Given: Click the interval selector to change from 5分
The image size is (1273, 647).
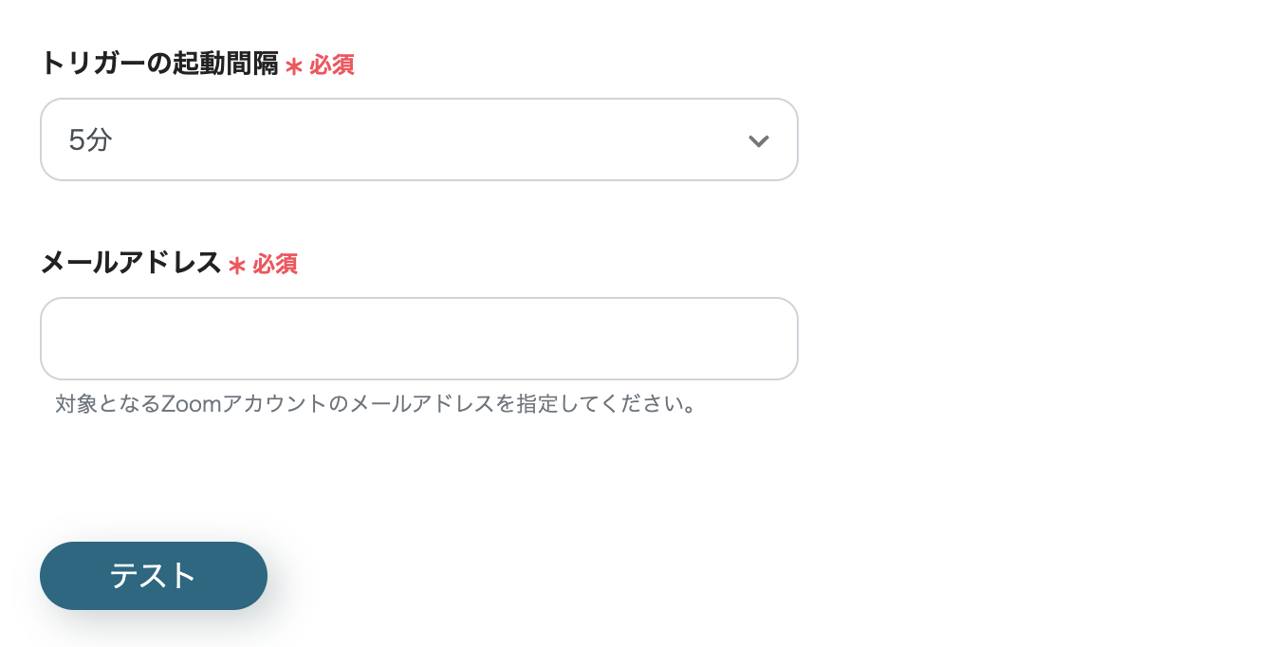Looking at the screenshot, I should (x=419, y=139).
